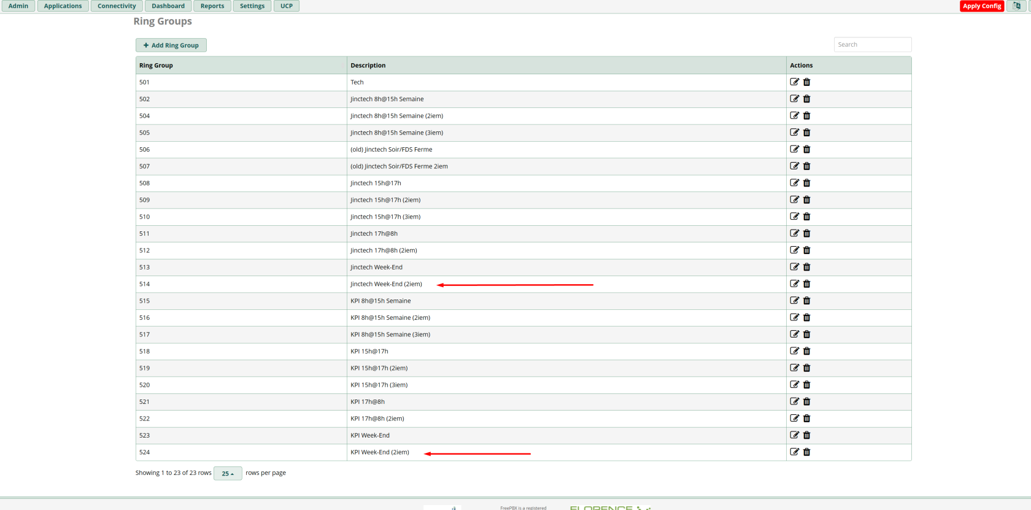1031x510 pixels.
Task: Select the cell 'KPI 15h@17h (2iem)'
Action: point(566,368)
